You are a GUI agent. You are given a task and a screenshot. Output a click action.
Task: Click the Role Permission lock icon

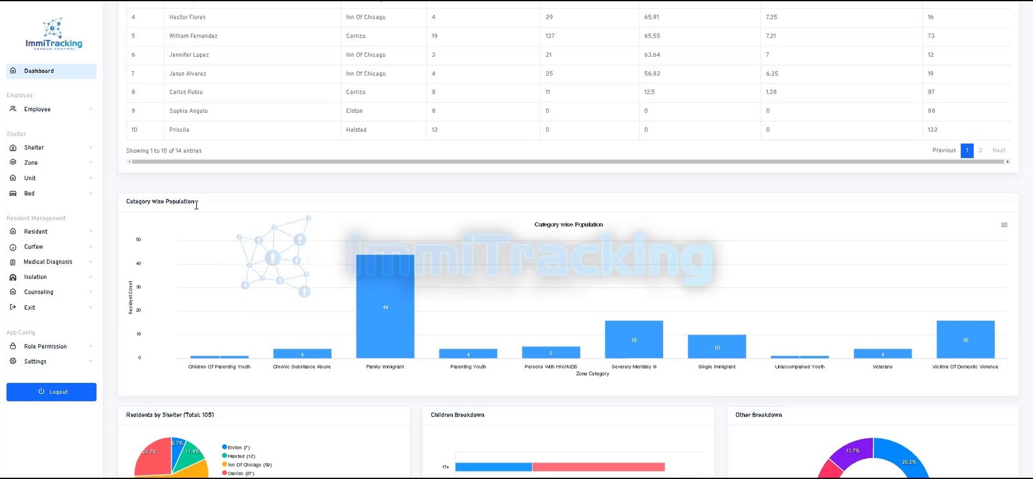click(x=13, y=347)
